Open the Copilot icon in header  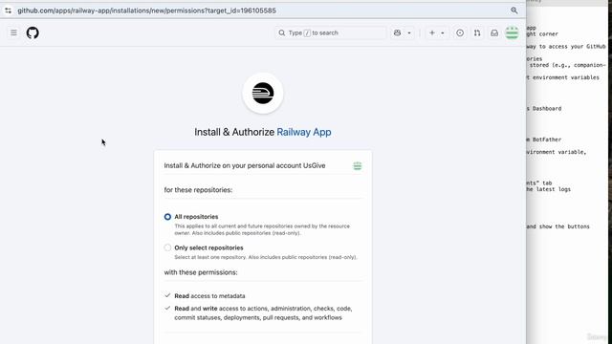click(x=398, y=32)
